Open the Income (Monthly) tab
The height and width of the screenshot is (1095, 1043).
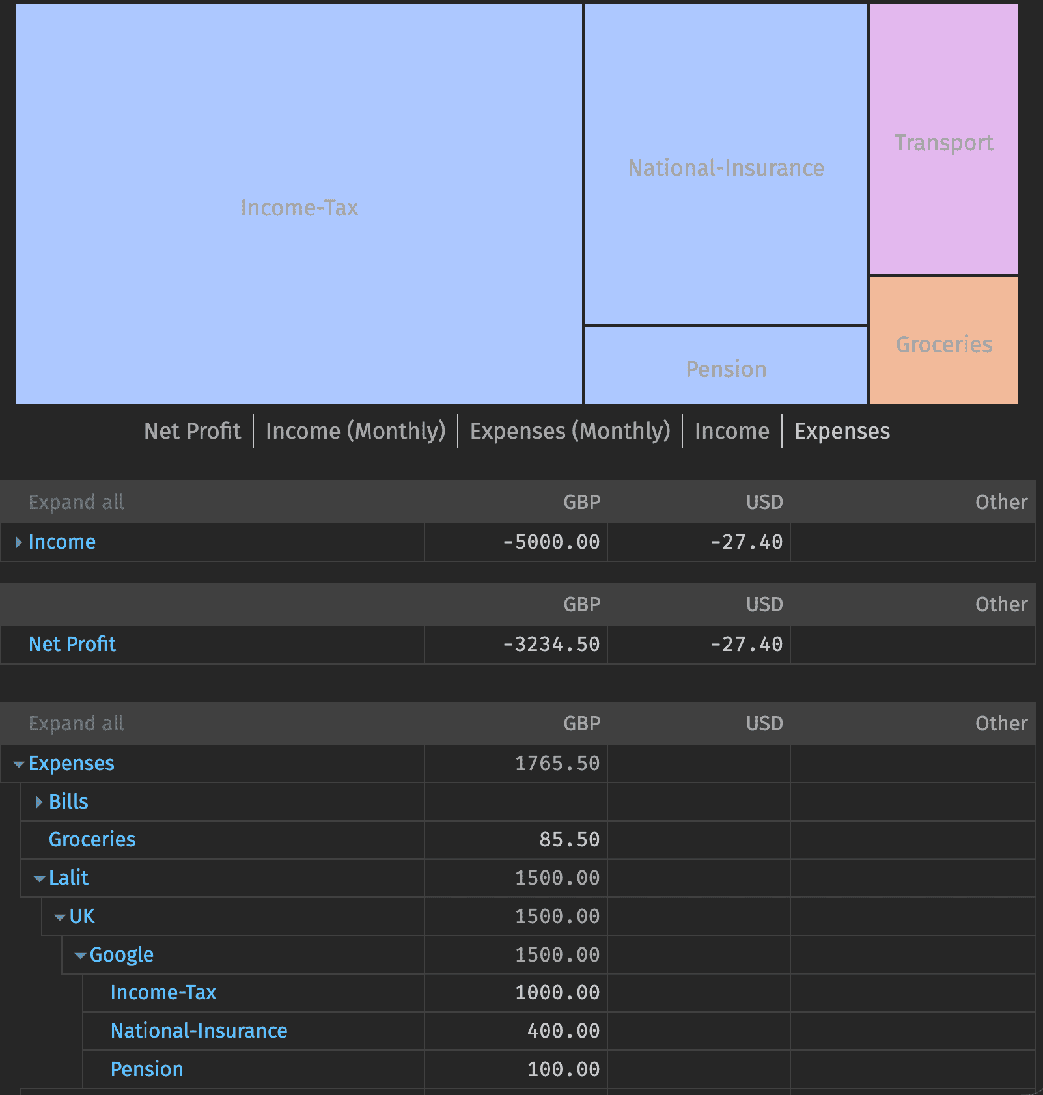coord(355,430)
